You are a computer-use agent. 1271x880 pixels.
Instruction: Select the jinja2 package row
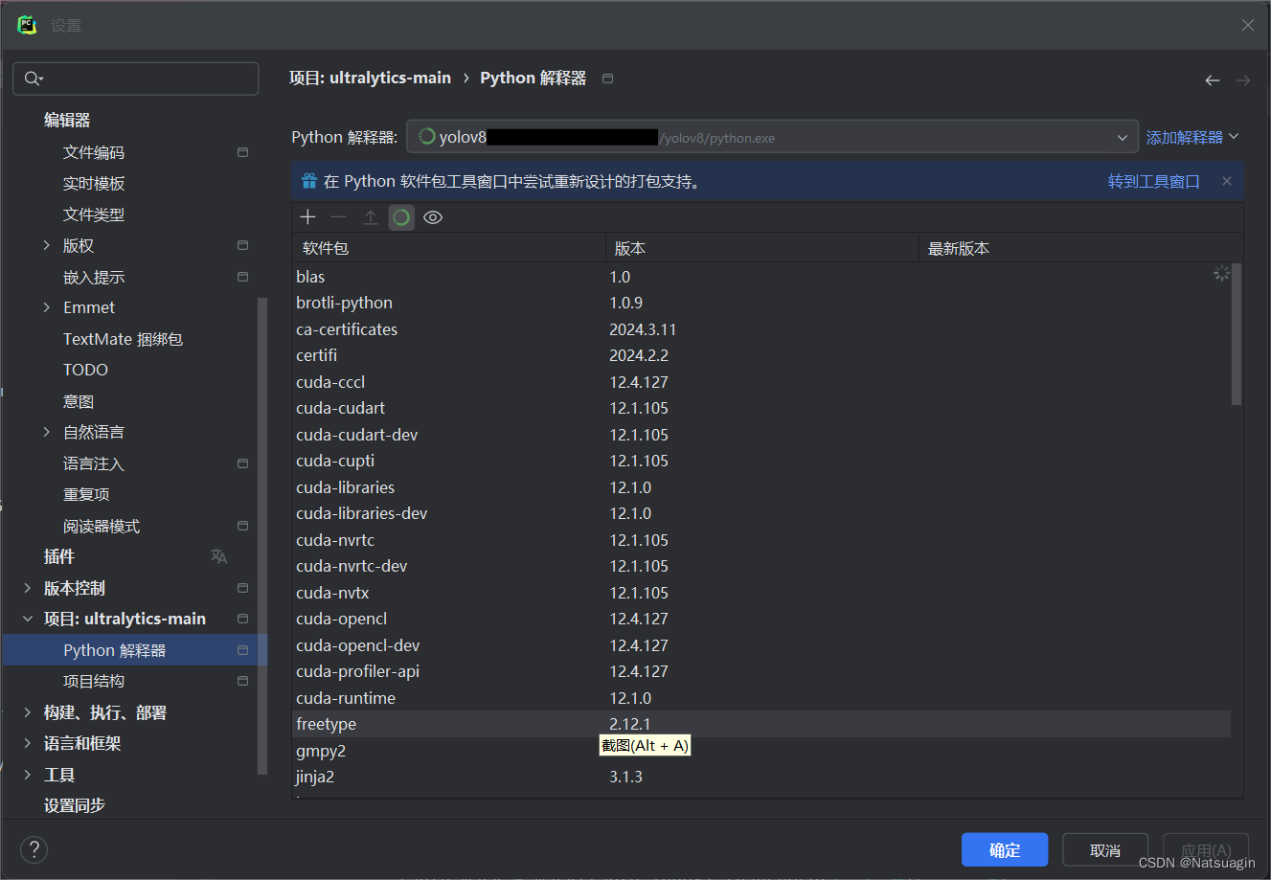[761, 777]
